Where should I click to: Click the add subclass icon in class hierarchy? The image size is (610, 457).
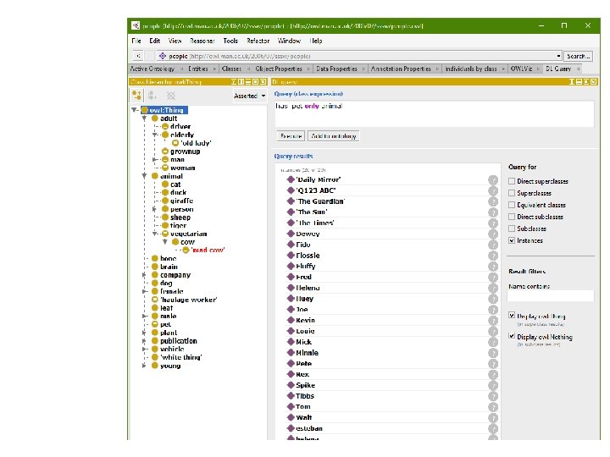pyautogui.click(x=136, y=95)
